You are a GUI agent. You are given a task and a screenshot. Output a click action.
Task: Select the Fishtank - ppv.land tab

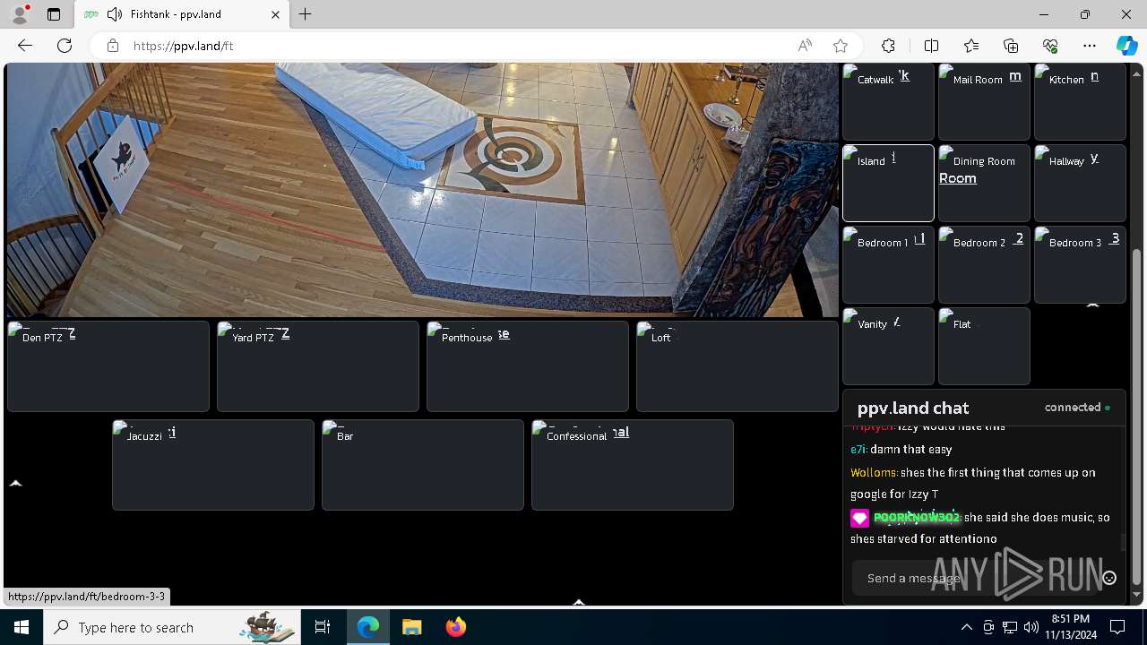(181, 14)
